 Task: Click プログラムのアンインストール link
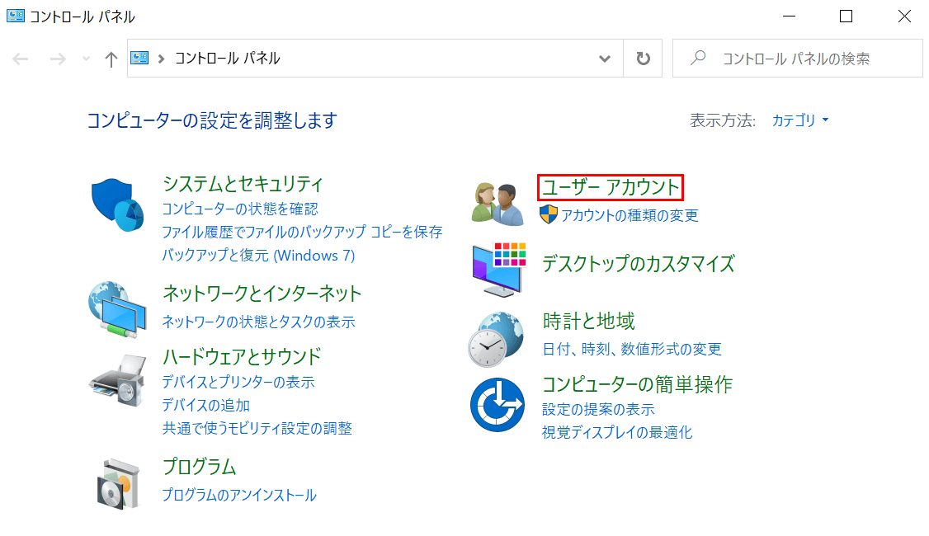pos(239,495)
